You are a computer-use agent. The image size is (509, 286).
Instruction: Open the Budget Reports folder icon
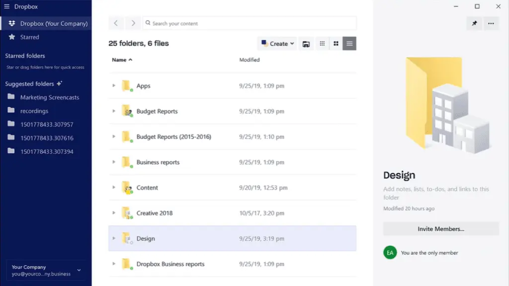[127, 111]
